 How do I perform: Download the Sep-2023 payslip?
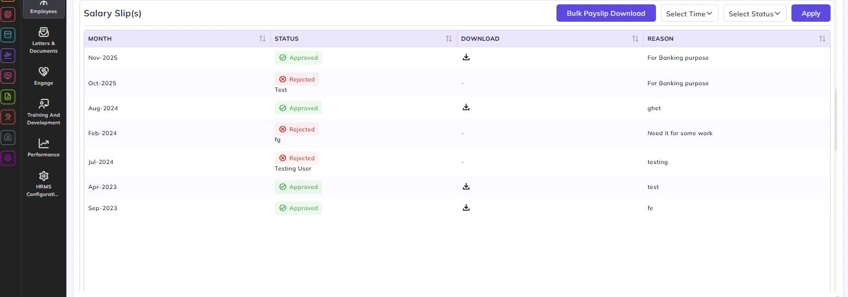click(466, 207)
